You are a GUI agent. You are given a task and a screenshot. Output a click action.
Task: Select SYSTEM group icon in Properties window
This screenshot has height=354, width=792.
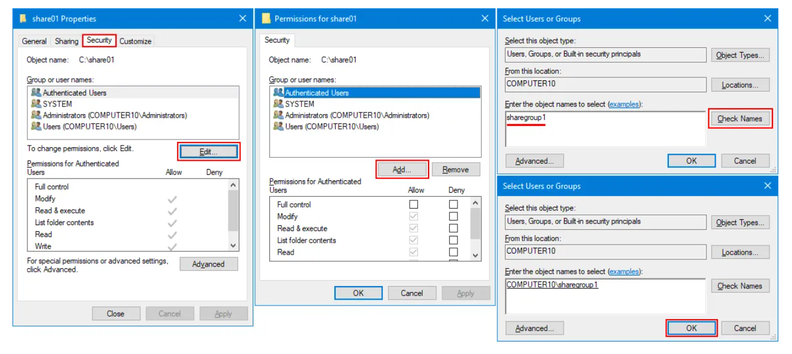(36, 103)
